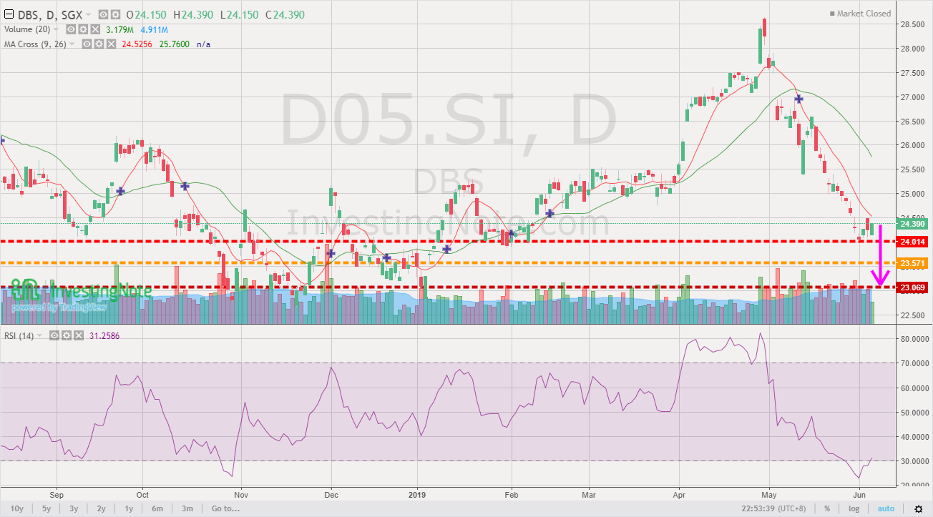Expand the Volume (20) dropdown arrow
The height and width of the screenshot is (517, 933).
tap(56, 29)
